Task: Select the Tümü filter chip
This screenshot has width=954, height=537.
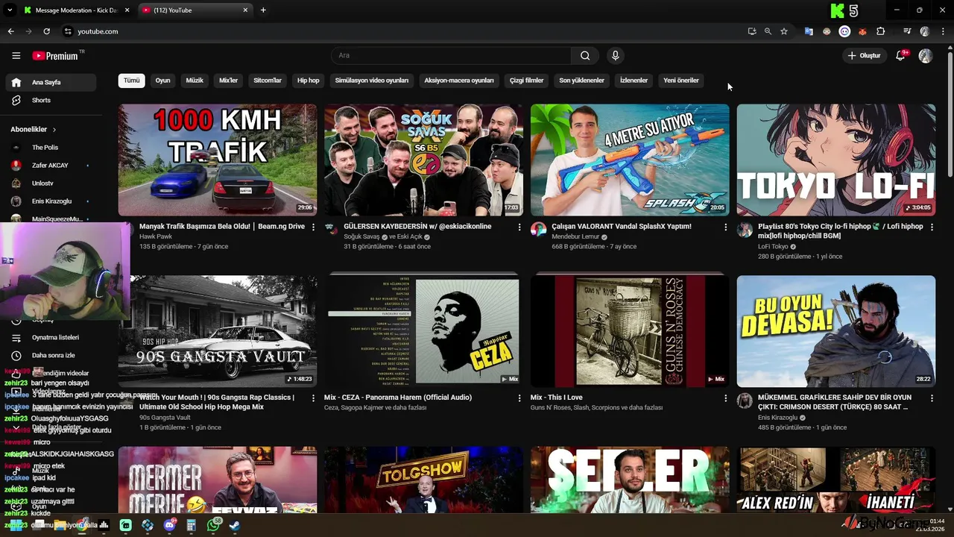Action: click(132, 81)
